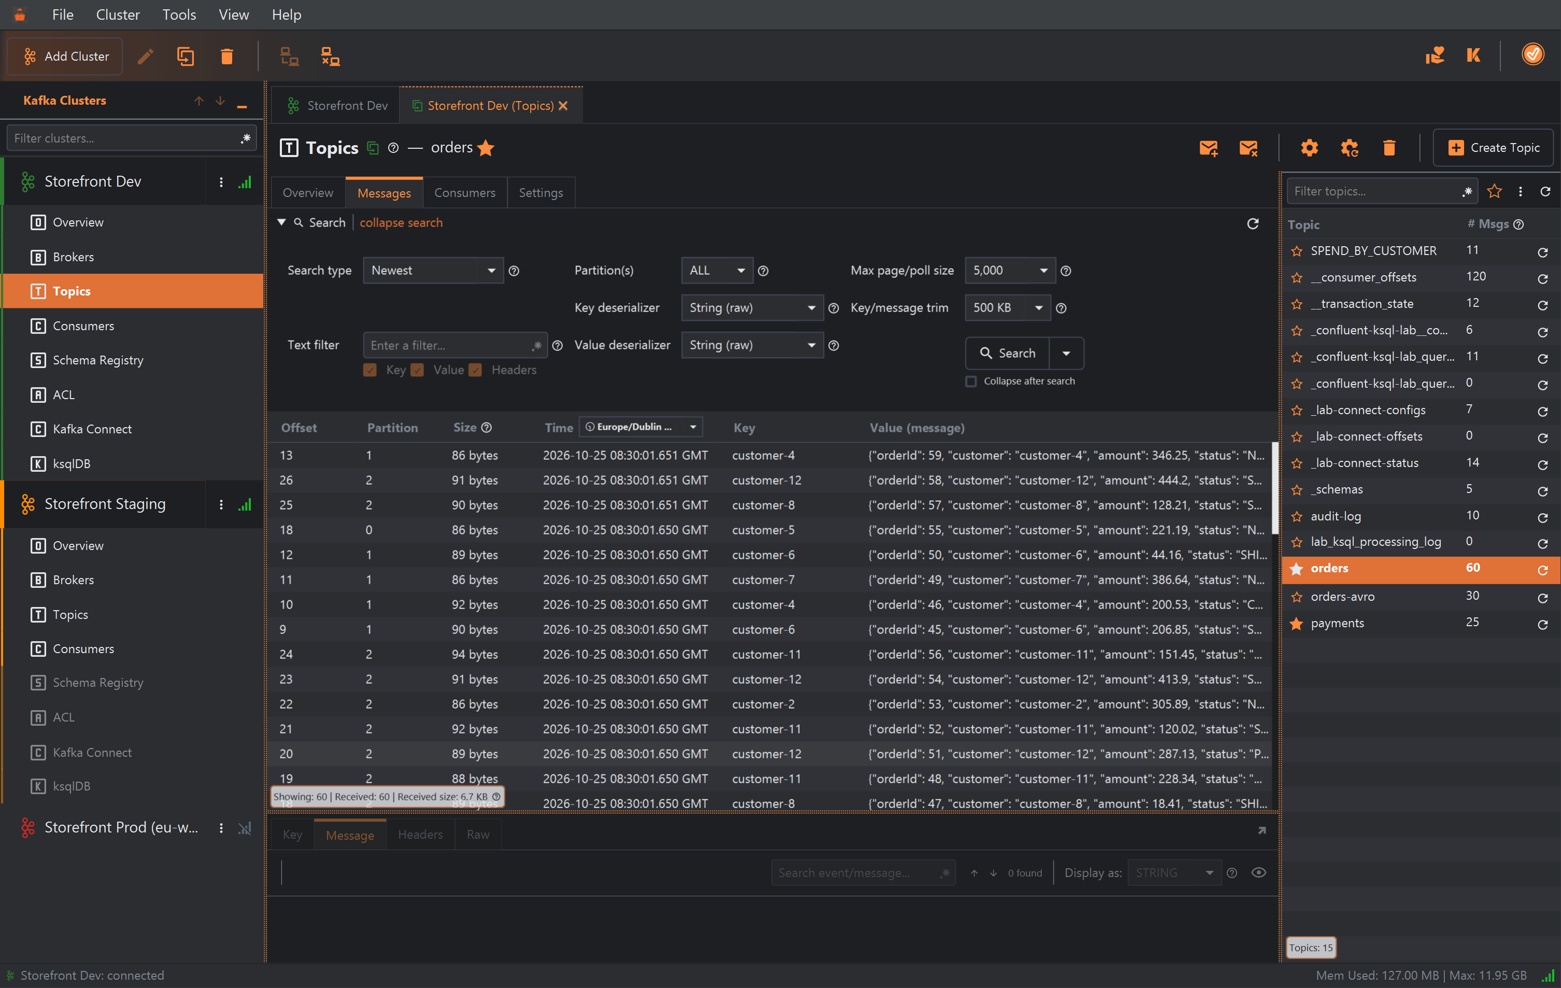The image size is (1561, 988).
Task: Switch to the Consumers topic tab
Action: click(x=464, y=192)
